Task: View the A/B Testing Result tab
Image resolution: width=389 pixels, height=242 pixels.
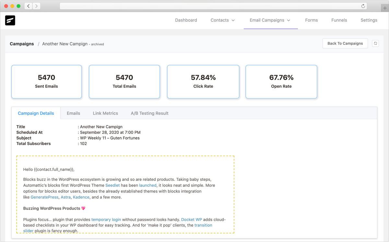Action: pyautogui.click(x=149, y=113)
